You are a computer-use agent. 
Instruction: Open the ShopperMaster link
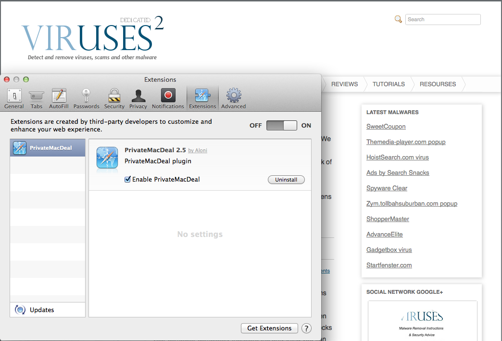point(388,219)
